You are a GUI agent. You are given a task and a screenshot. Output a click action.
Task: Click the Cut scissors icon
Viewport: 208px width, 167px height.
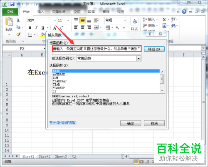(x=18, y=20)
